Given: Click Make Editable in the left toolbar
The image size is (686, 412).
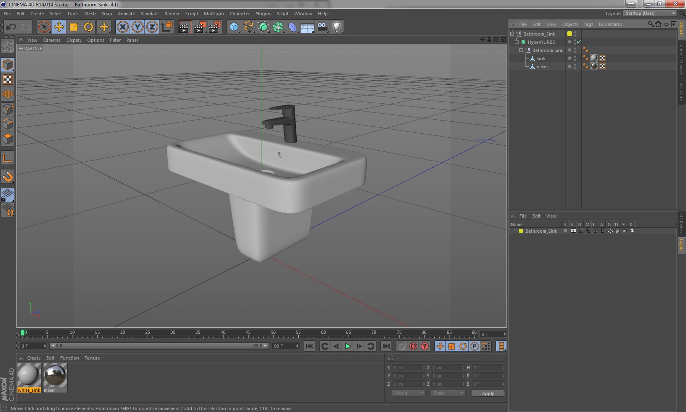Looking at the screenshot, I should pyautogui.click(x=8, y=46).
